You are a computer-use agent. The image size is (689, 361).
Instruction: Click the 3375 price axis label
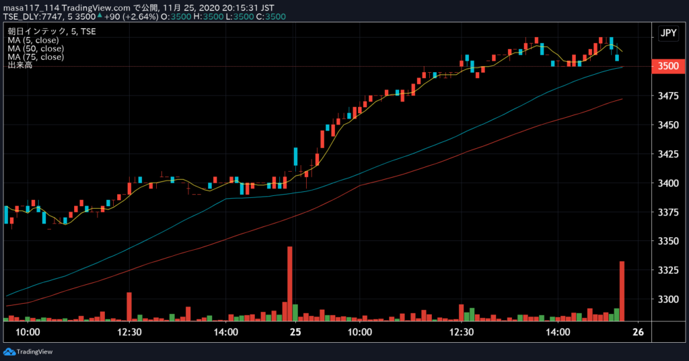pos(668,212)
